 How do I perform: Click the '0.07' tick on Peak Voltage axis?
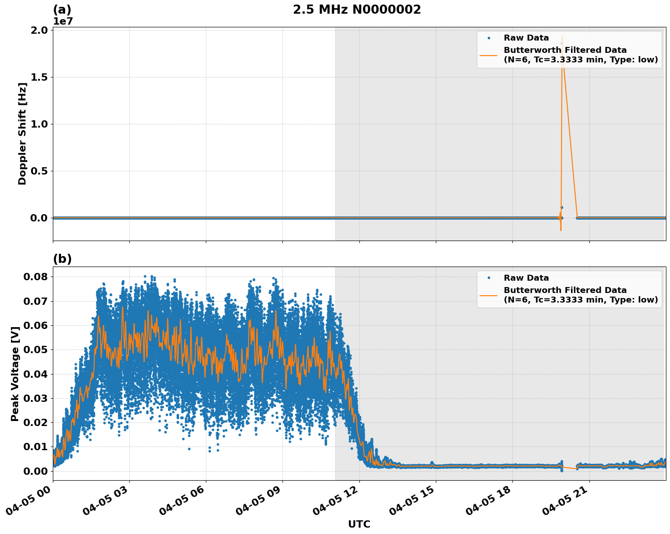click(35, 301)
